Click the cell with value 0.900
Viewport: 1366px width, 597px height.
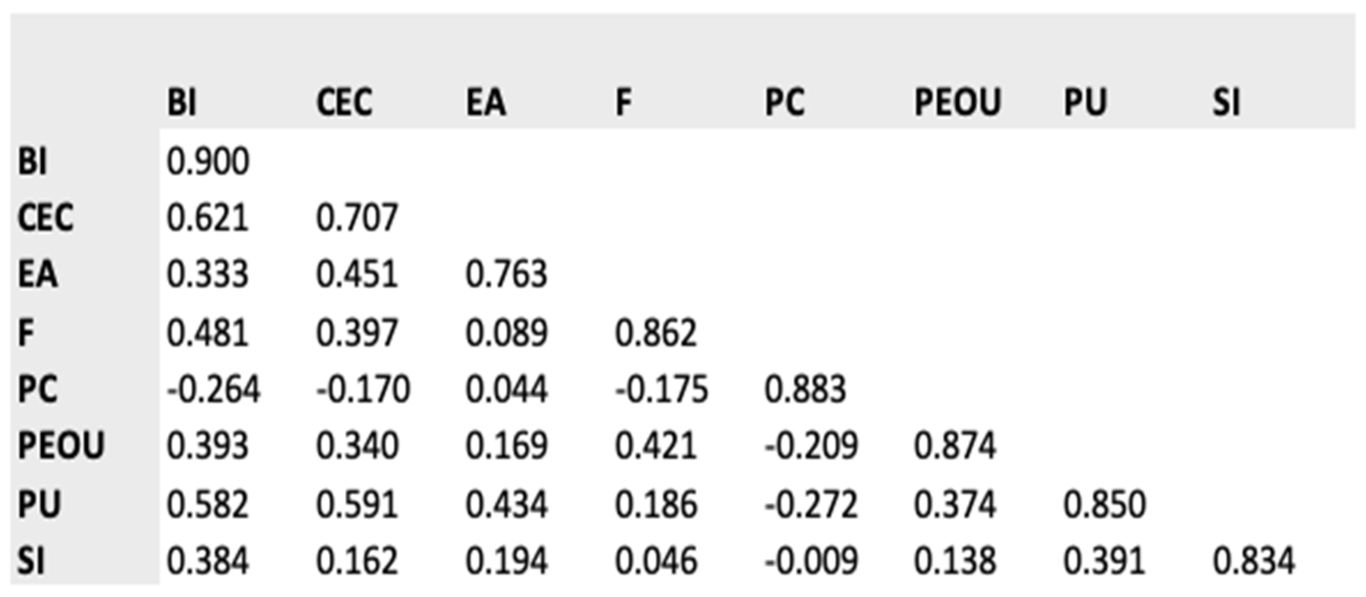(208, 161)
